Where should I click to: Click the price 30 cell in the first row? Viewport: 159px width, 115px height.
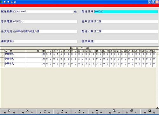pyautogui.click(x=36, y=55)
